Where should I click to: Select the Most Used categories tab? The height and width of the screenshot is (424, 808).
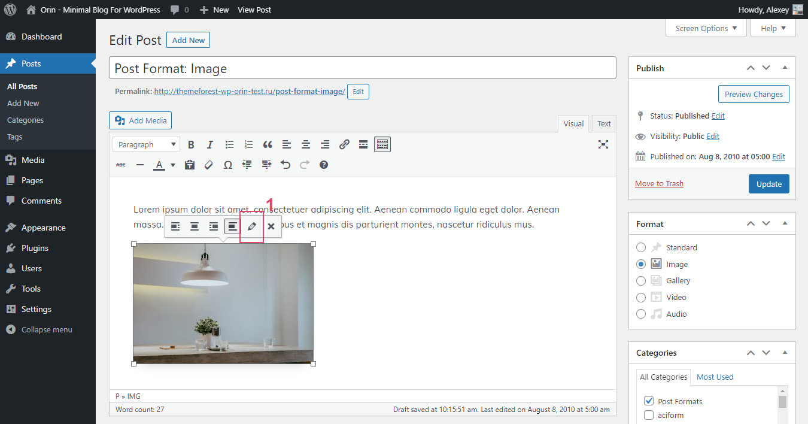coord(715,377)
